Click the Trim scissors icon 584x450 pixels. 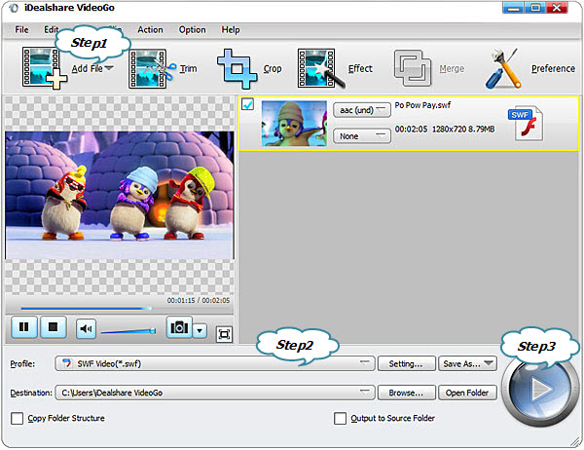tap(152, 69)
